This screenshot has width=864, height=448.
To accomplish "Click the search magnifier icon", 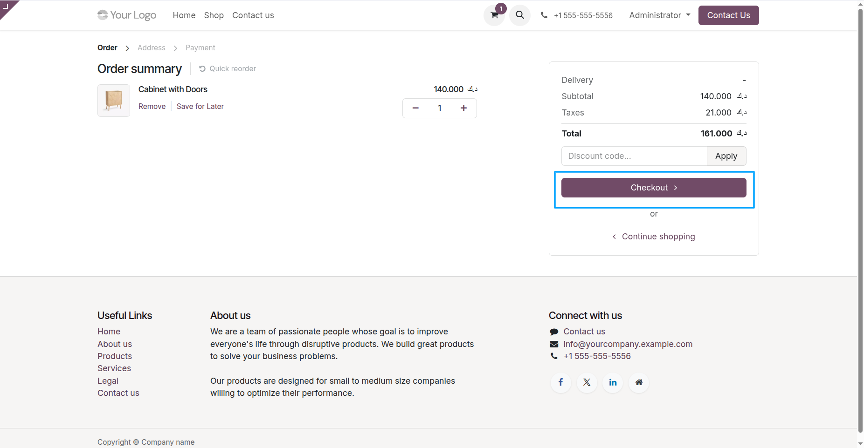I will tap(520, 15).
